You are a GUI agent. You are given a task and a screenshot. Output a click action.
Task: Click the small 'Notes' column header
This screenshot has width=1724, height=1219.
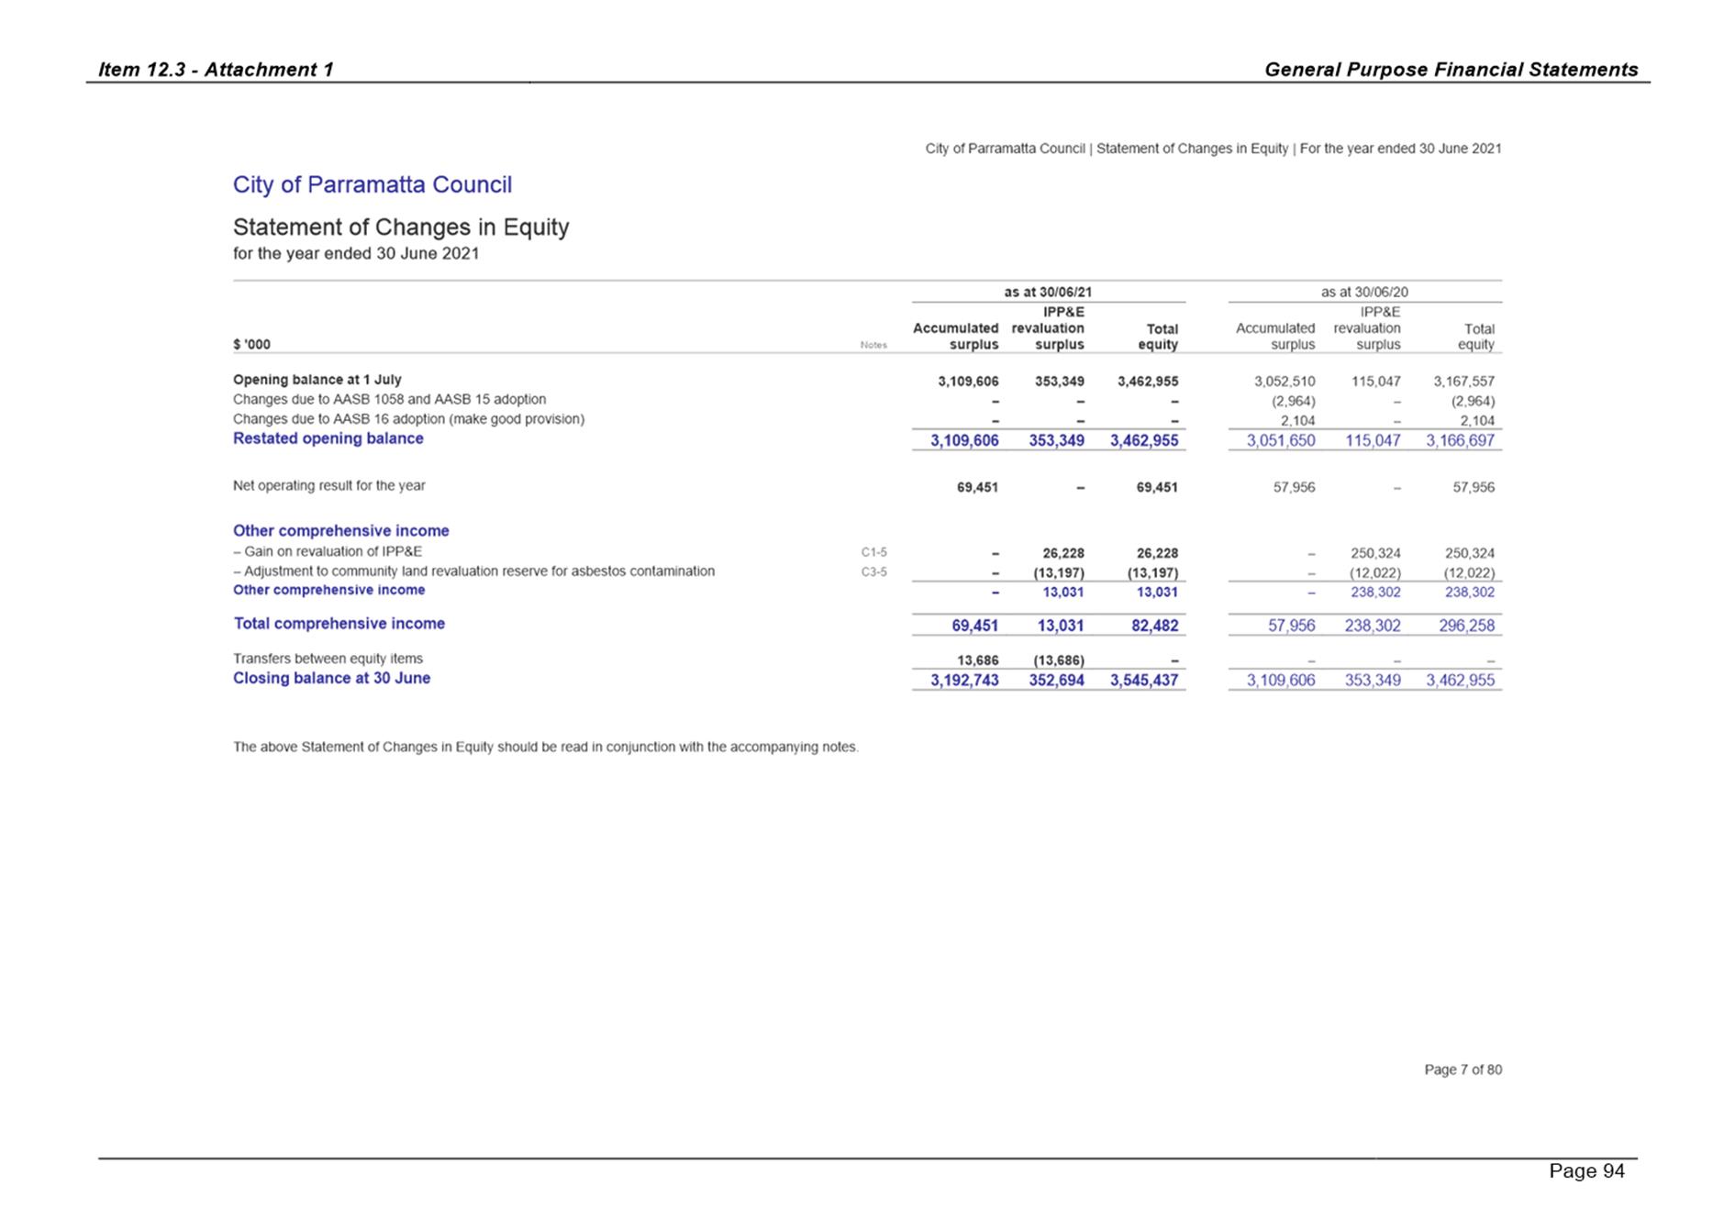873,346
